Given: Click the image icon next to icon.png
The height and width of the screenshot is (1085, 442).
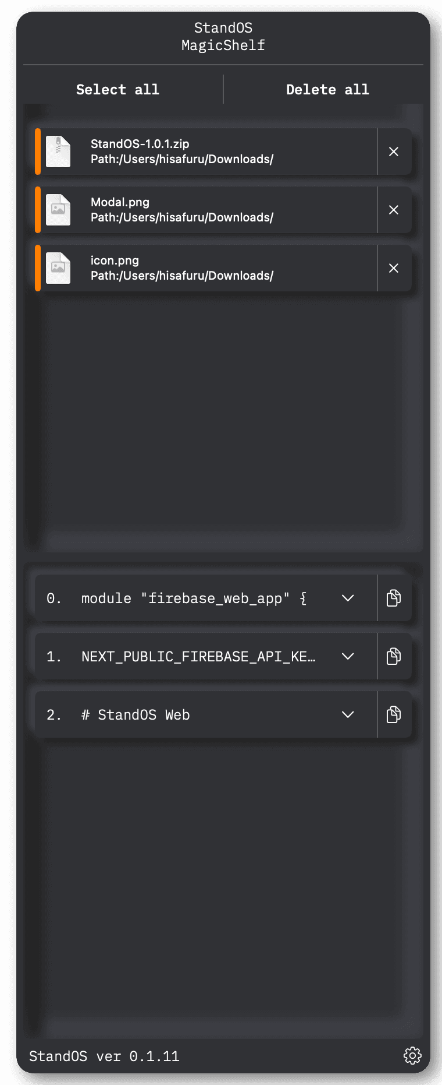Looking at the screenshot, I should [58, 268].
